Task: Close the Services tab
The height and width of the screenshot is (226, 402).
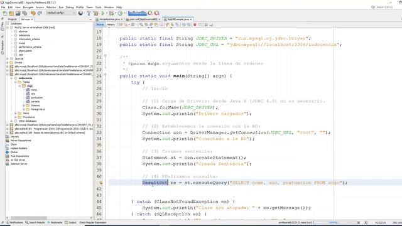Action: [x=32, y=19]
